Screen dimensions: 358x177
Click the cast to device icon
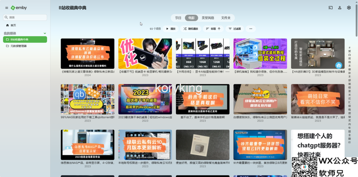point(330,8)
